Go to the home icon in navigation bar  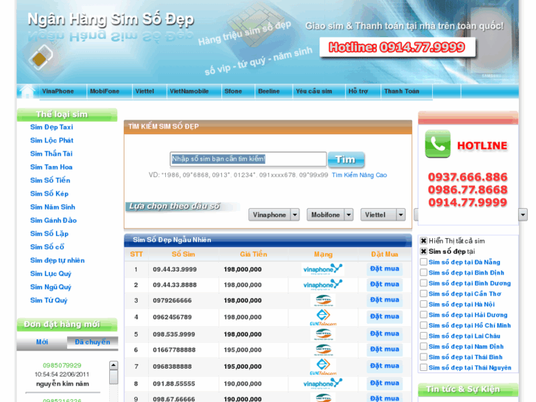click(x=27, y=91)
